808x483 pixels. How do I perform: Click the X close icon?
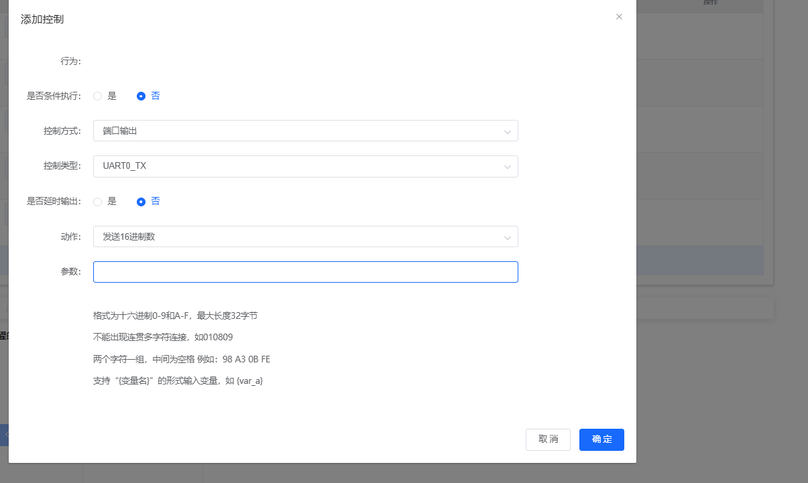click(x=619, y=17)
